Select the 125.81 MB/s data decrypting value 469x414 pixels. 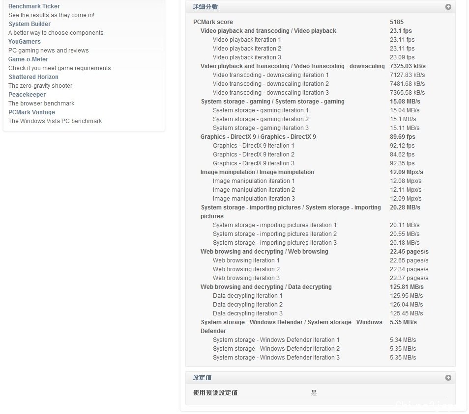point(407,287)
